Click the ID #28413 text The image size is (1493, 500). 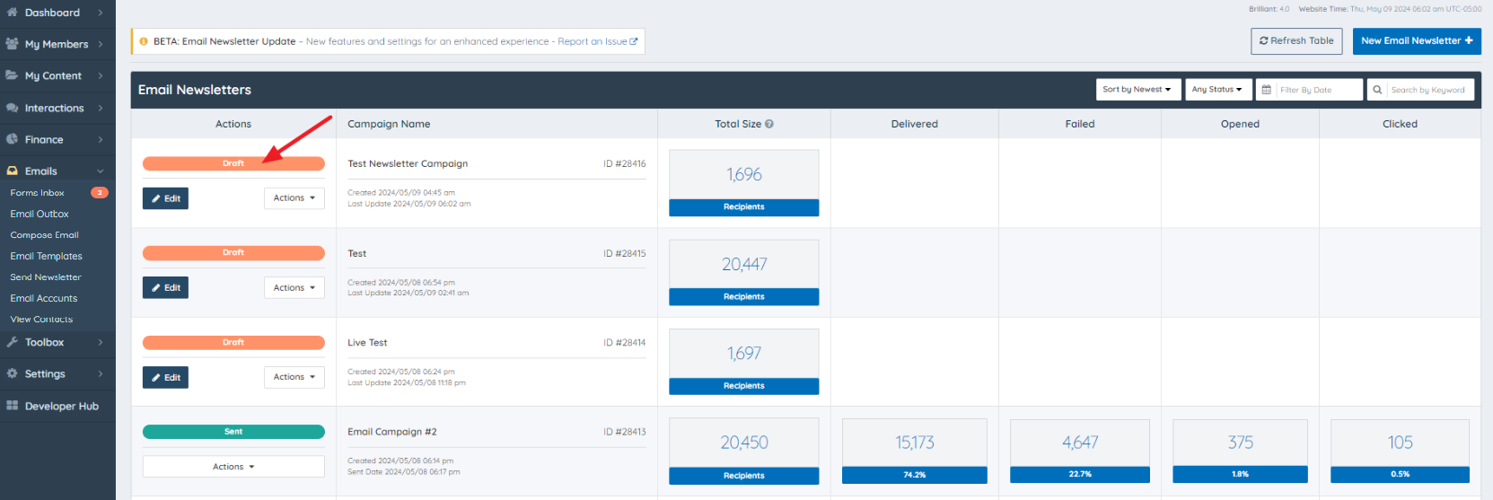[625, 432]
